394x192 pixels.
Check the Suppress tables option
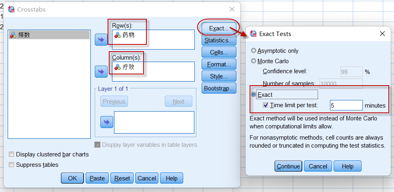pos(12,165)
